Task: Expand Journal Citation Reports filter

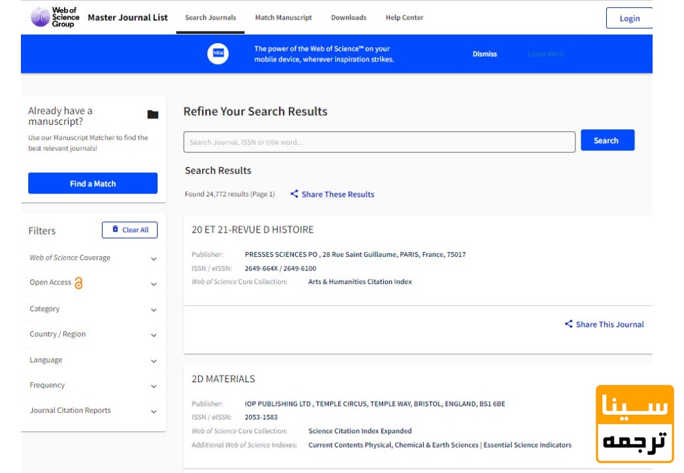Action: [x=154, y=412]
